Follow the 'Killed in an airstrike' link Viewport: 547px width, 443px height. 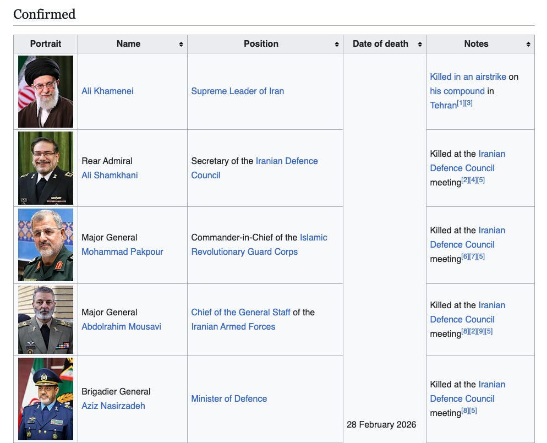[468, 76]
